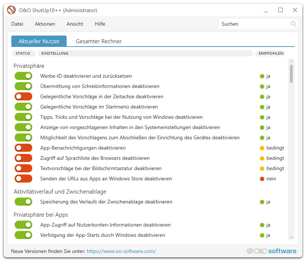Click the vertical scrollbar thumb
Image resolution: width=306 pixels, height=261 pixels.
(291, 74)
